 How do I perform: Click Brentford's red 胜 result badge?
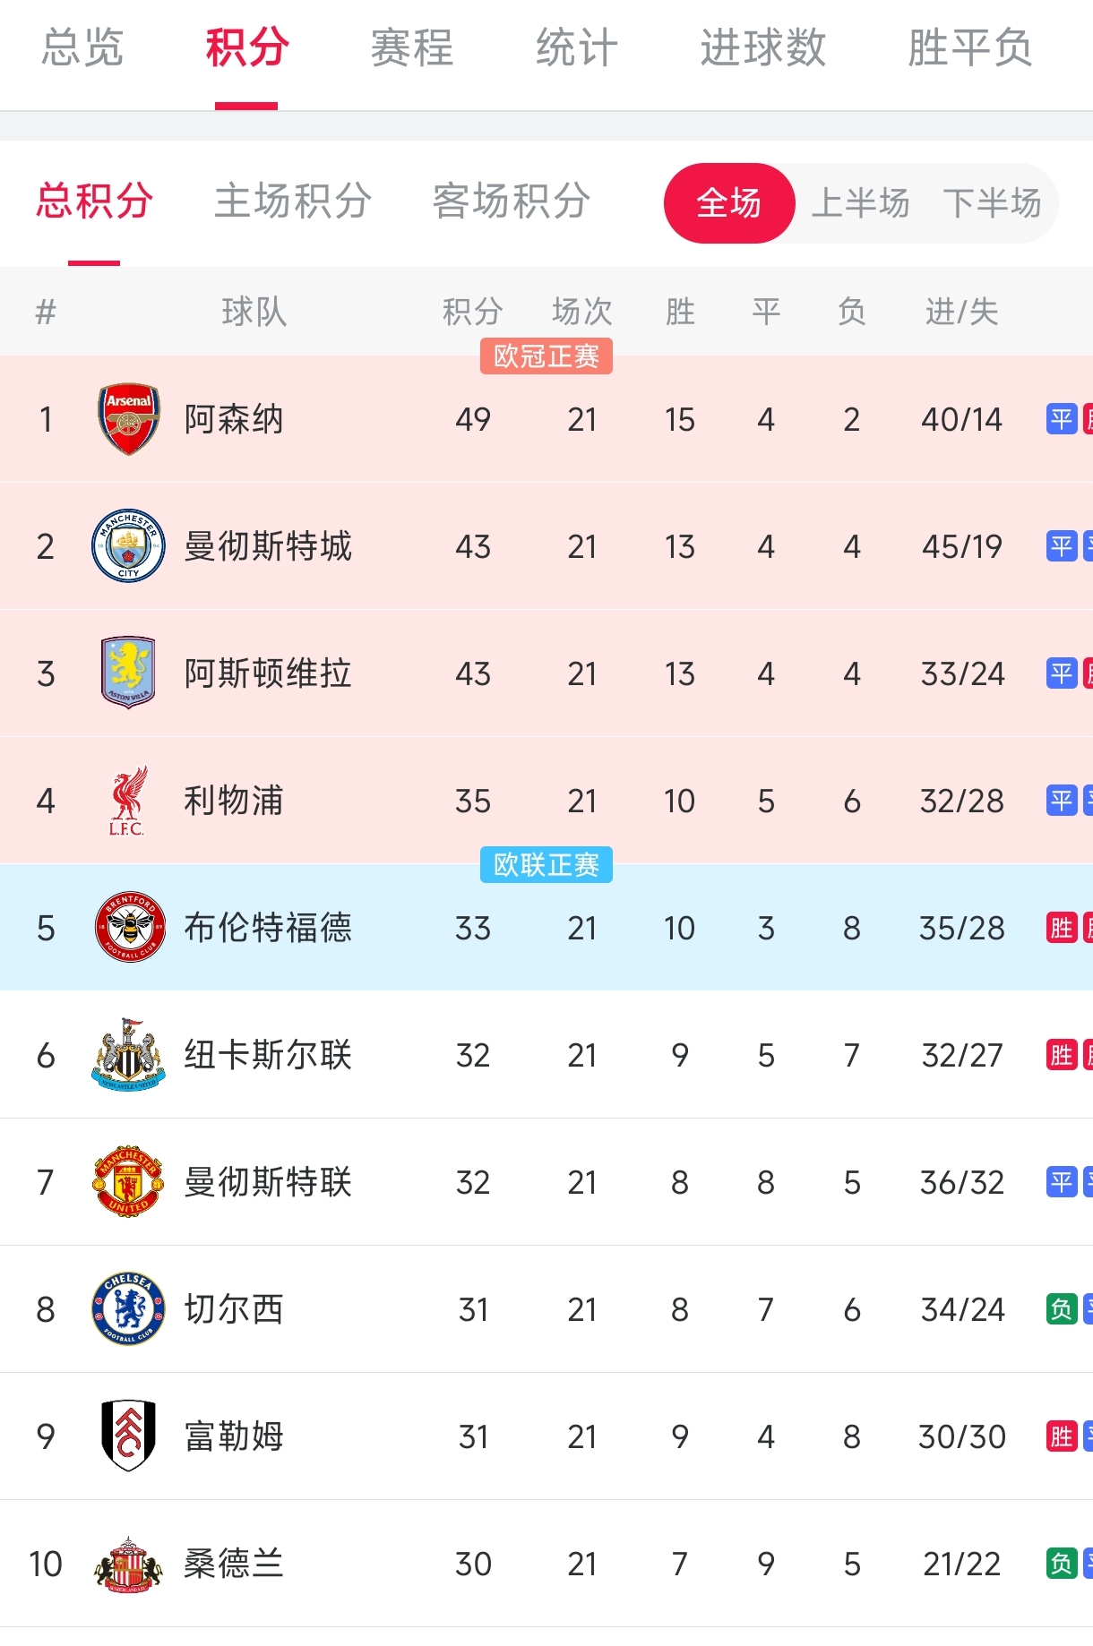click(x=1062, y=928)
